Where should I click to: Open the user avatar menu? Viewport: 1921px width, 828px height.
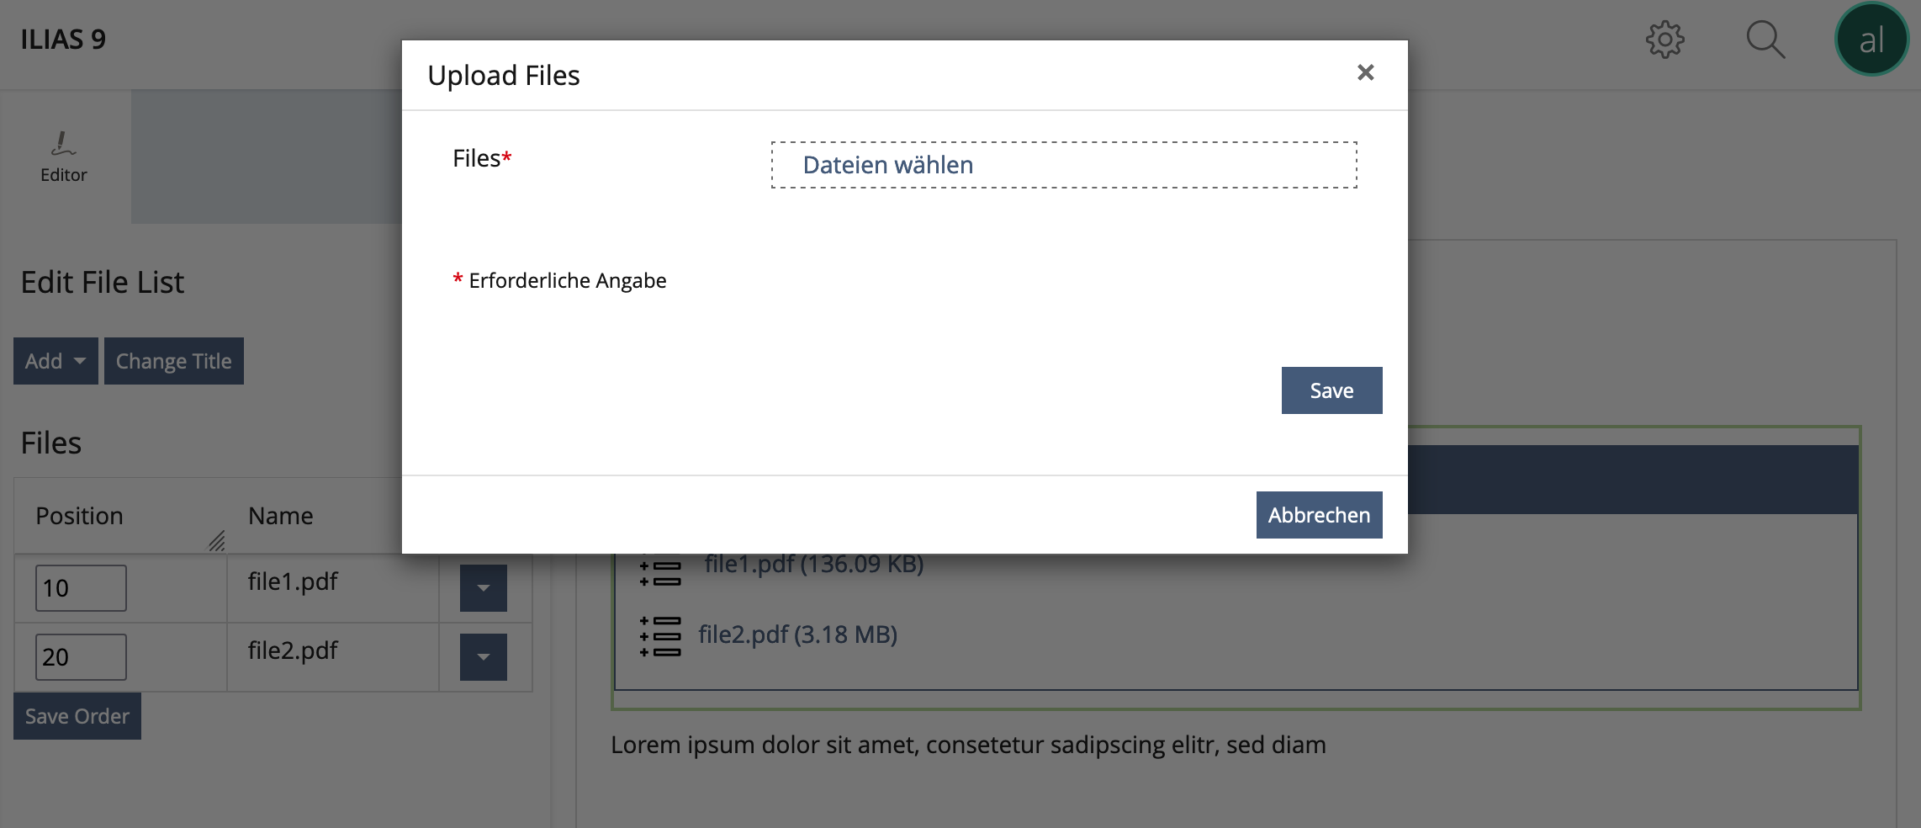tap(1871, 40)
